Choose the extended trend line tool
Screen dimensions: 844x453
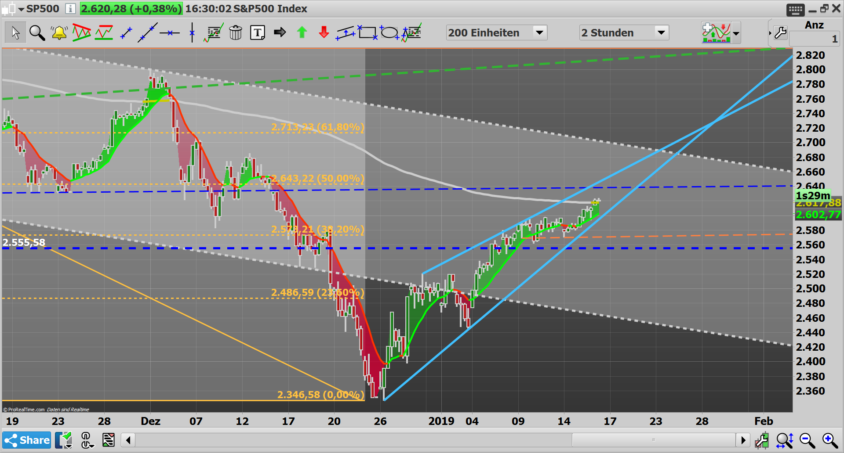[x=148, y=33]
